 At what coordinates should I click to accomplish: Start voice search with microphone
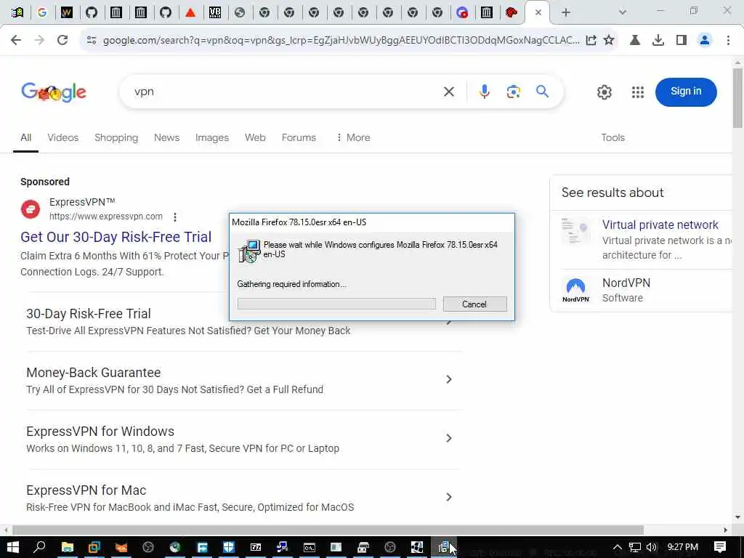point(484,92)
